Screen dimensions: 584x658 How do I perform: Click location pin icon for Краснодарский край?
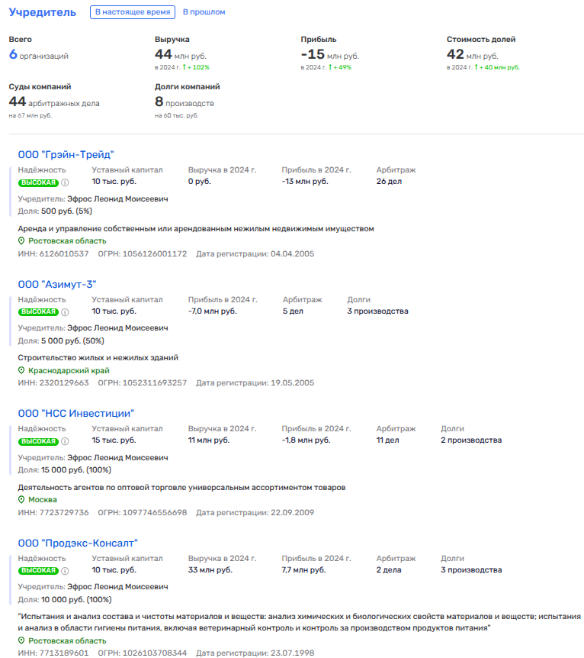tap(21, 370)
